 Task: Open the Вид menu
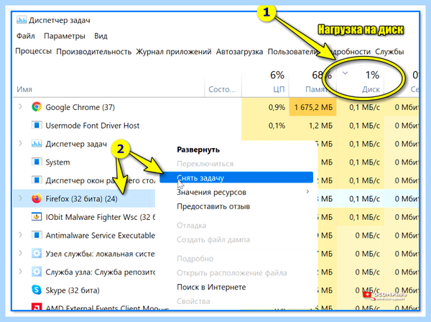click(101, 36)
